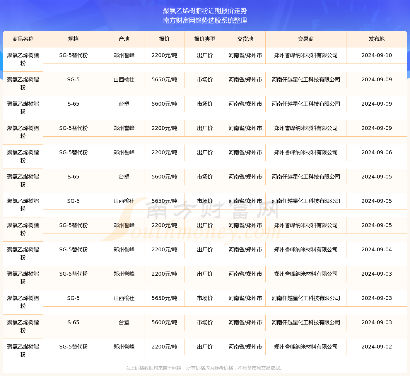Click 2200元/吨 in the 2024-09-05 row
This screenshot has width=410, height=376.
click(164, 225)
